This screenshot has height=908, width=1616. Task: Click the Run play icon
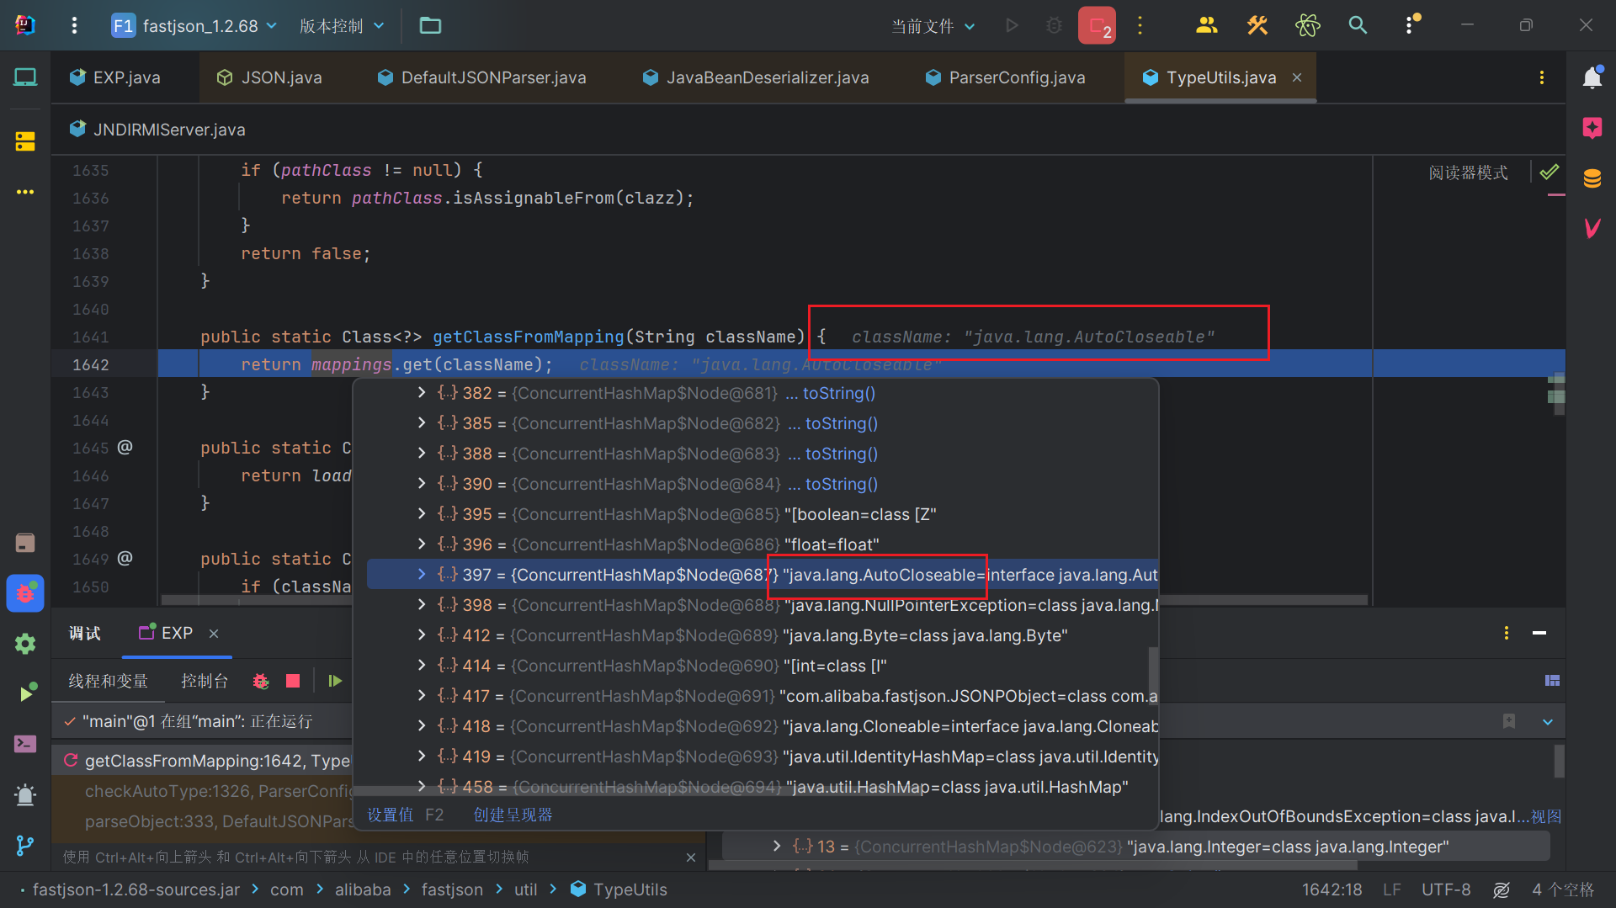pos(1012,25)
